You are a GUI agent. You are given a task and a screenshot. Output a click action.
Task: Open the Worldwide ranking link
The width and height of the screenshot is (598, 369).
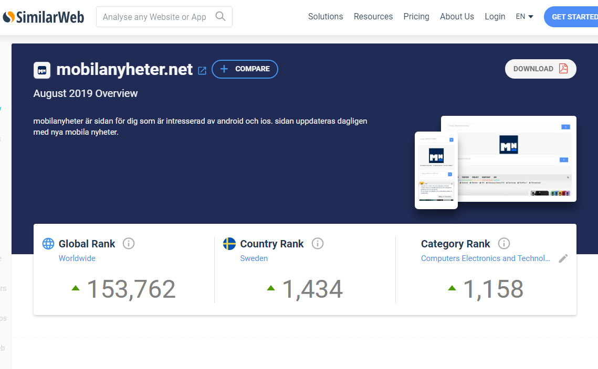[77, 258]
